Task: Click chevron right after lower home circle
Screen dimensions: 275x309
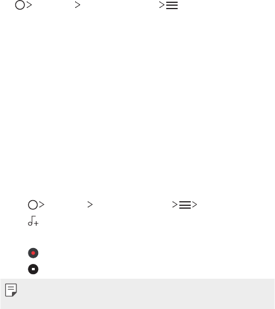Action: point(42,205)
